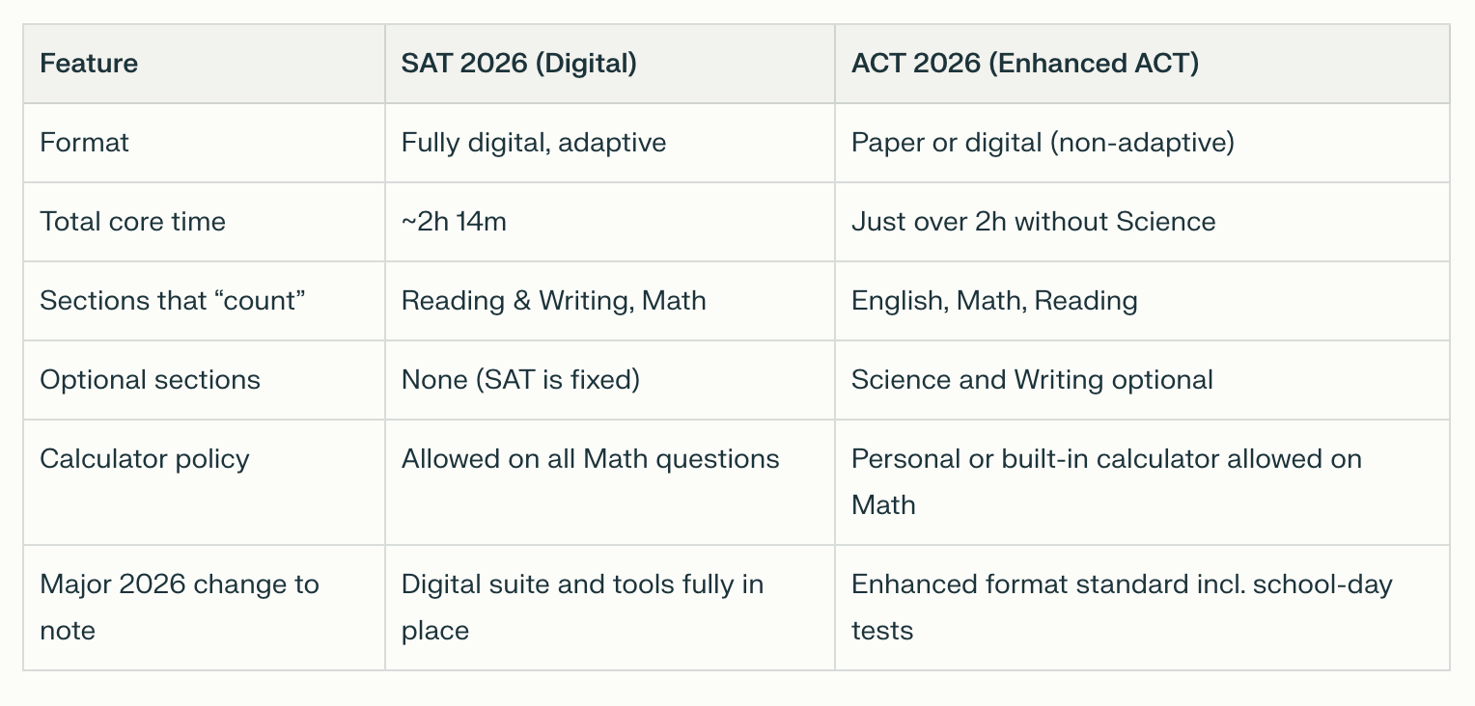
Task: Click the "Feature" column header
Action: 89,64
